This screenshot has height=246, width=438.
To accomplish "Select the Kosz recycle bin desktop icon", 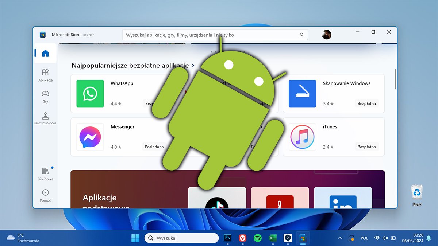I will [417, 196].
